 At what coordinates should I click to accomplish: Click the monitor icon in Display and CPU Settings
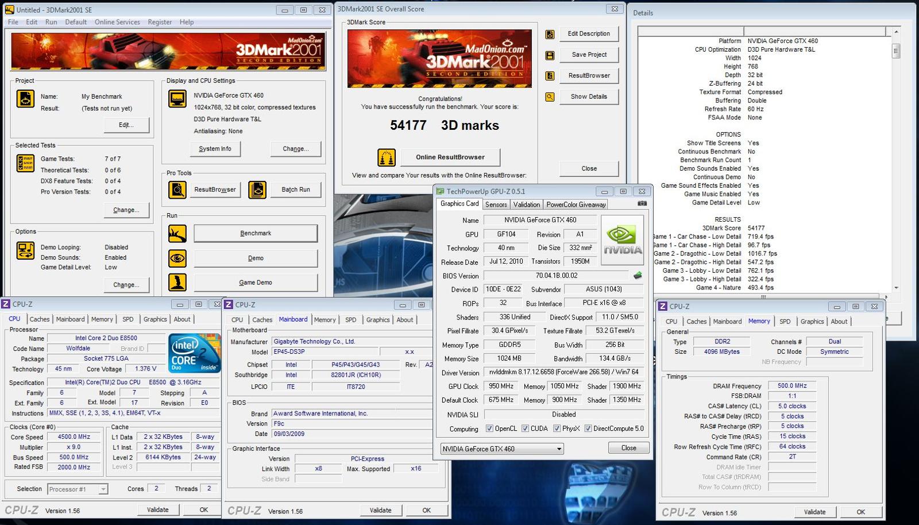[x=177, y=99]
